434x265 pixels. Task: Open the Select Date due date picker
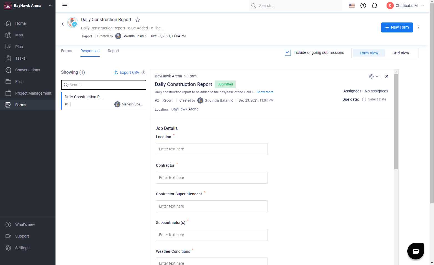point(374,99)
